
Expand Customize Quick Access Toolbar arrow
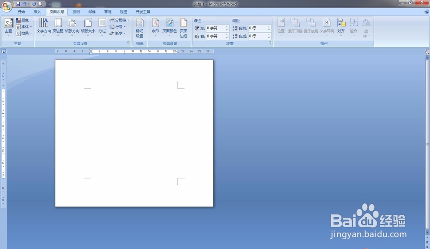pyautogui.click(x=49, y=4)
